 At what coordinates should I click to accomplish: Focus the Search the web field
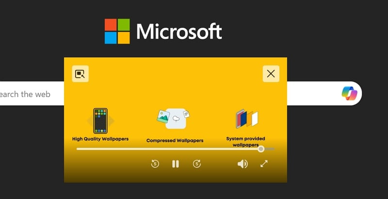[32, 94]
